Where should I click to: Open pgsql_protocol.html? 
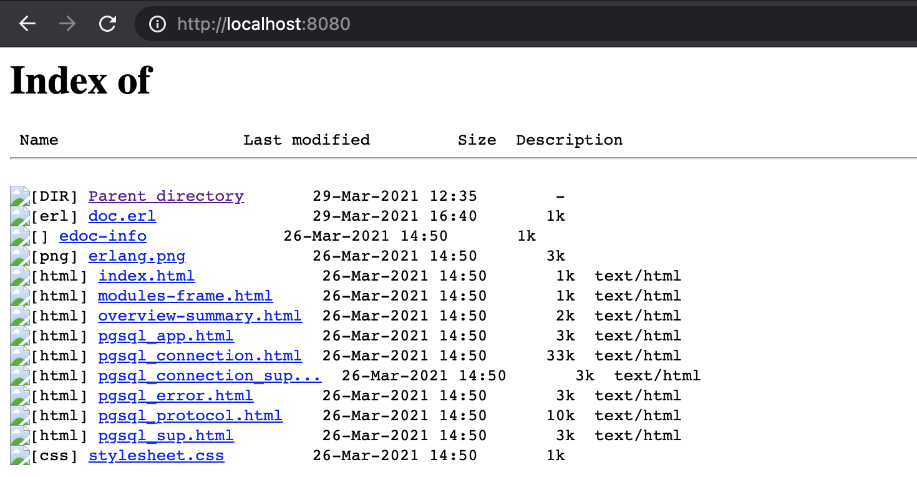190,415
